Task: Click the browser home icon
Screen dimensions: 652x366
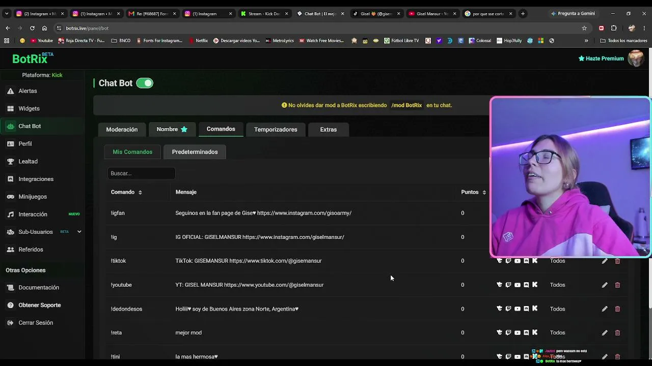Action: point(44,28)
